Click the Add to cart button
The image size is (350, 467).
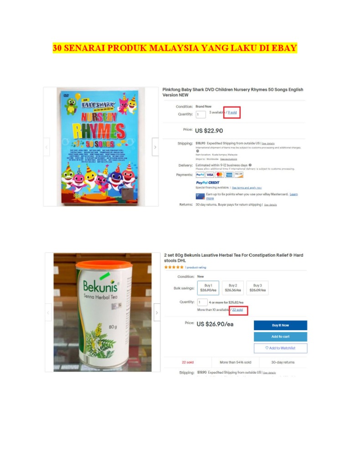click(280, 337)
